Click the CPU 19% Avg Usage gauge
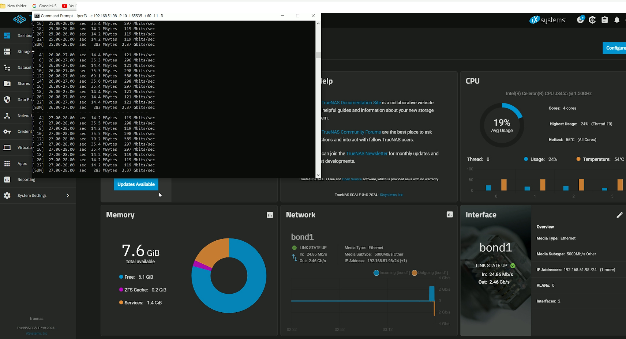This screenshot has height=339, width=626. pyautogui.click(x=502, y=125)
